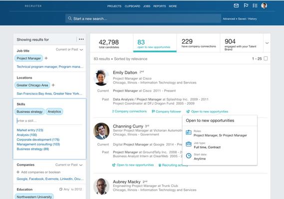Open the flag notifications icon

[246, 5]
